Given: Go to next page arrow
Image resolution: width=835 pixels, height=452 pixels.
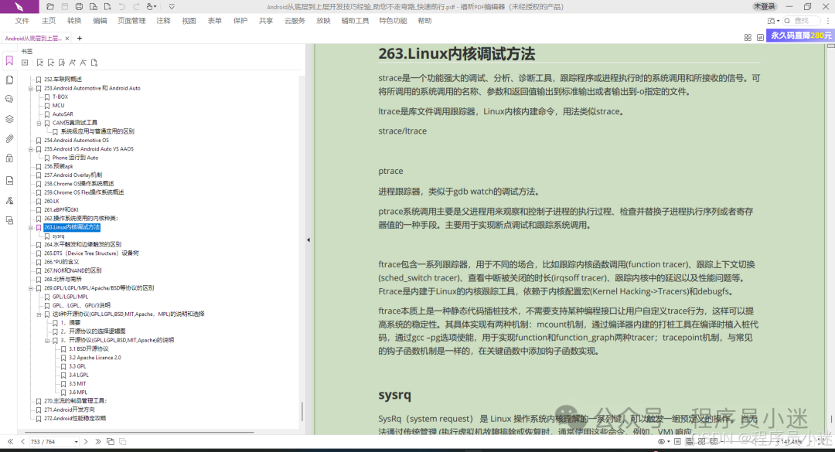Looking at the screenshot, I should coord(86,441).
